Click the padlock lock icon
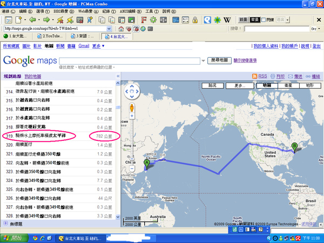This screenshot has height=243, width=324. [195, 20]
